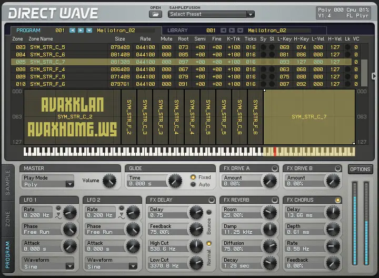Viewport: 379px width, 278px height.
Task: Switch to the LIBRARY panel header tab
Action: coord(177,31)
